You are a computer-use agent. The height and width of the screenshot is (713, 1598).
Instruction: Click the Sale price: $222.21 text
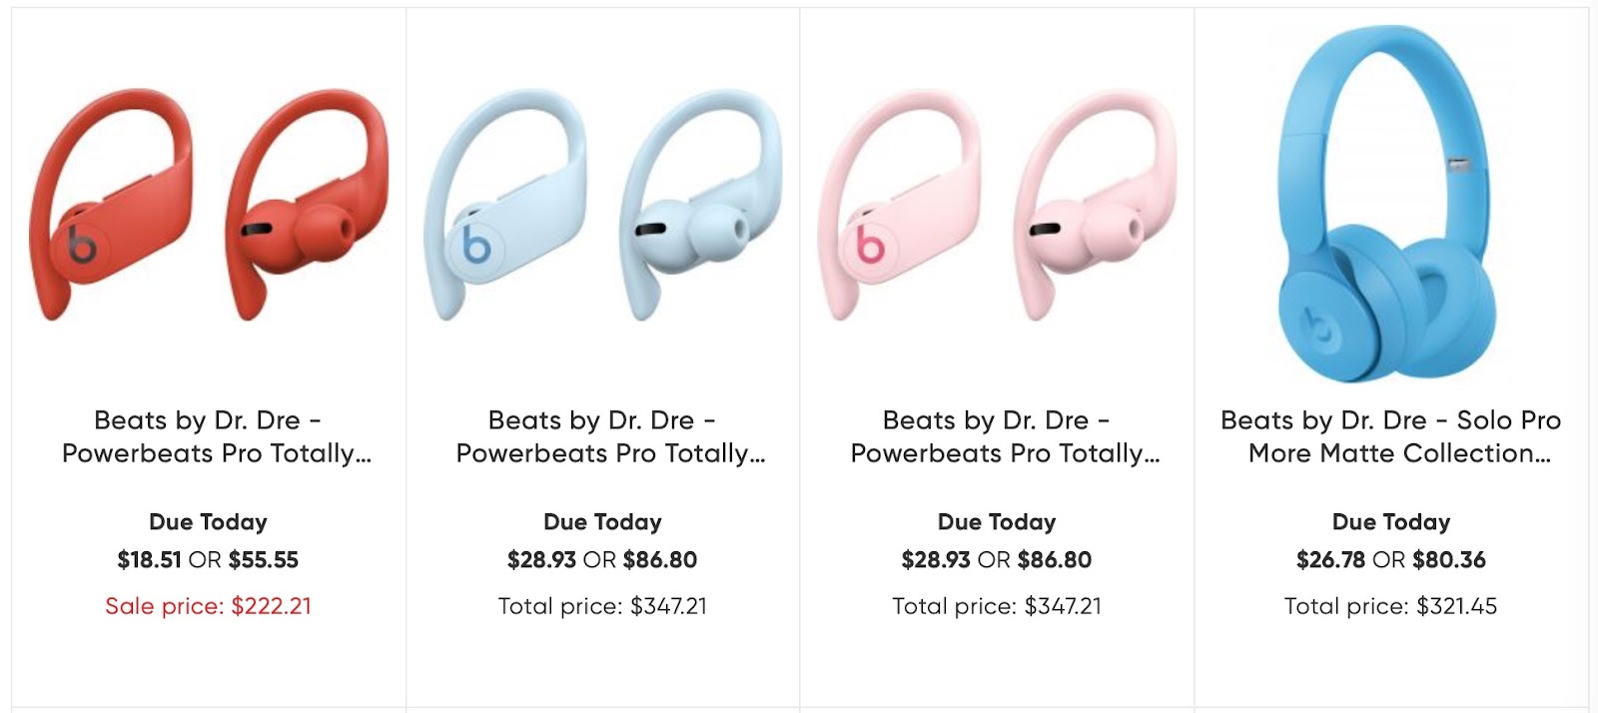[209, 606]
